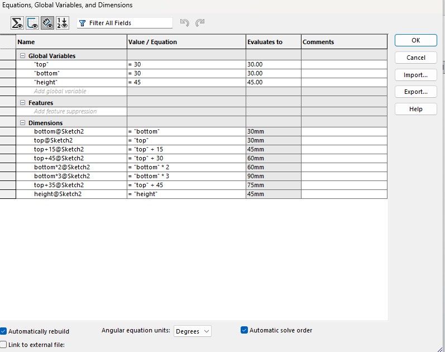Image resolution: width=445 pixels, height=352 pixels.
Task: Switch to Sketch Equation View icon
Action: coord(32,23)
